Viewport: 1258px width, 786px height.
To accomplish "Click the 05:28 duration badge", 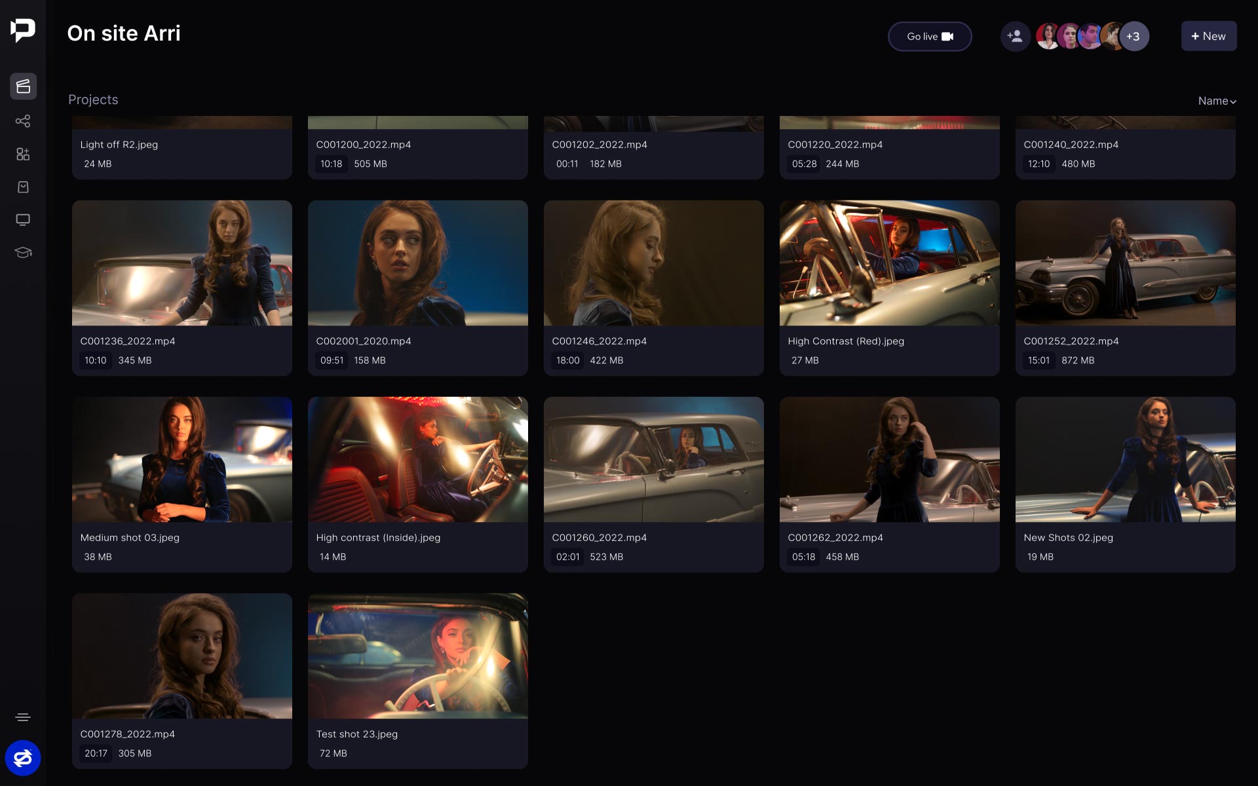I will point(804,164).
